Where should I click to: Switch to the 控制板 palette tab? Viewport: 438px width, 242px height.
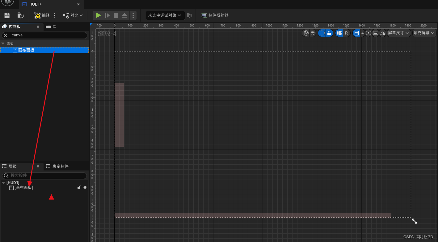pos(15,27)
